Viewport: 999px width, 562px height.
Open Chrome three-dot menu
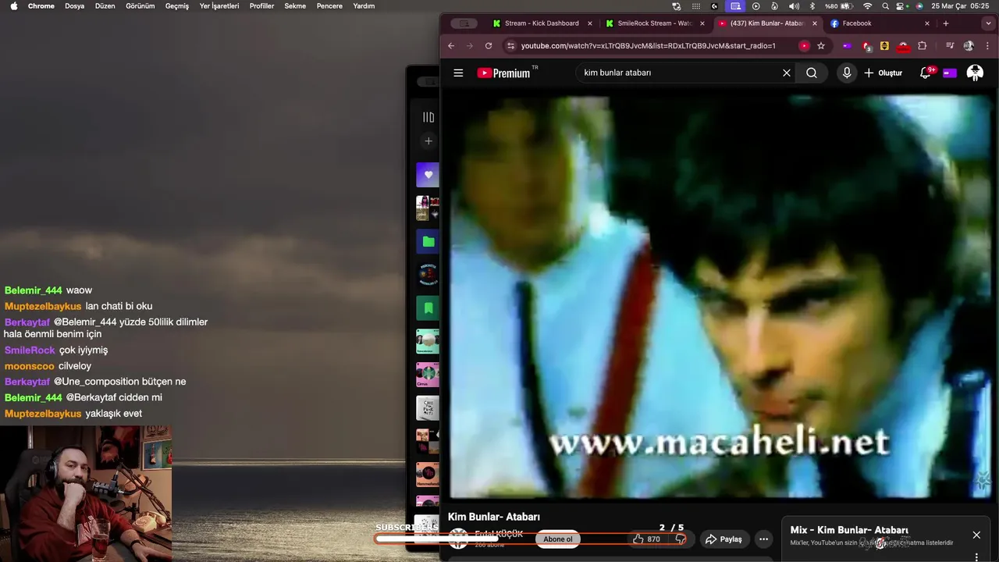pyautogui.click(x=987, y=46)
